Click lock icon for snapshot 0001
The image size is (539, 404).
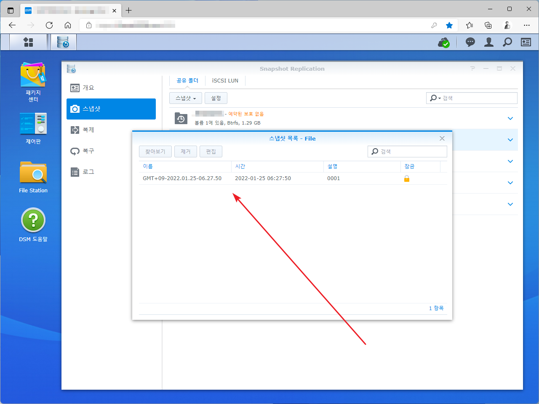coord(407,178)
